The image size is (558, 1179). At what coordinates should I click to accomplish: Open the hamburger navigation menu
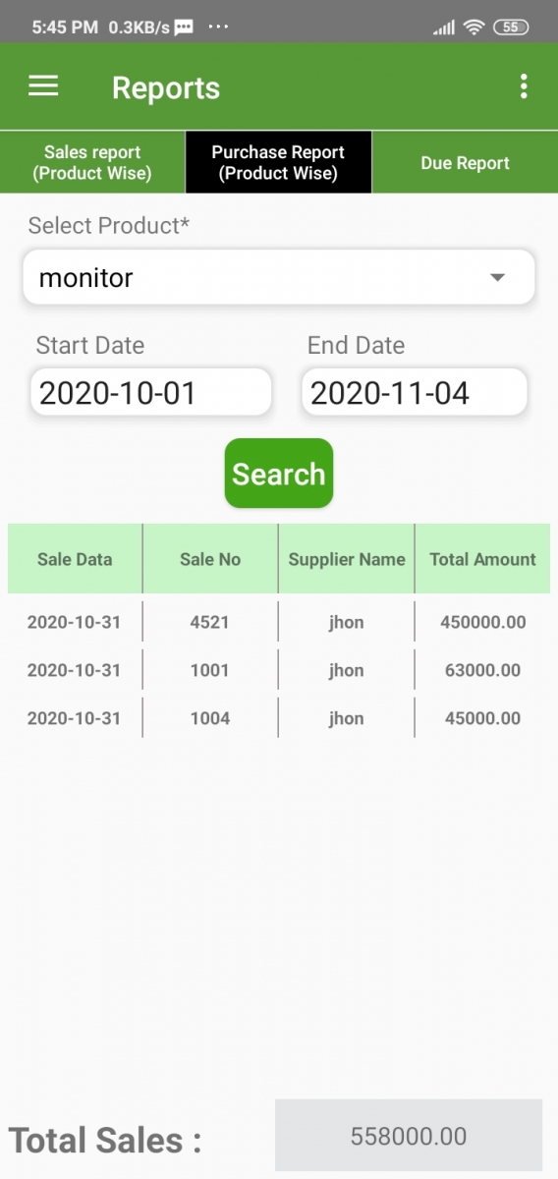[43, 86]
